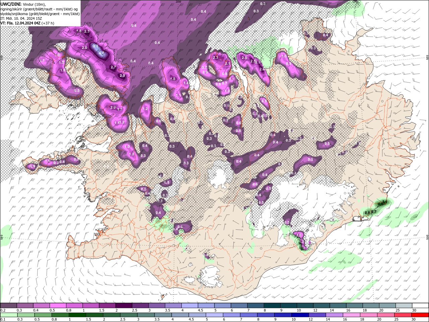Click the 'UWC/DINI: Vindur (10m)' title text

tap(23, 4)
